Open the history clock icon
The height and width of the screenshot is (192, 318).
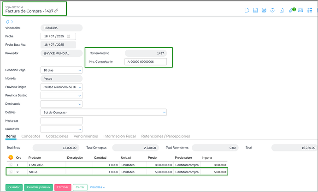point(272,10)
